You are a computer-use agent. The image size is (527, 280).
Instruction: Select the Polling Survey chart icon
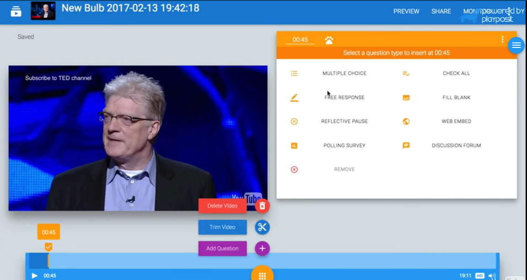click(x=294, y=145)
